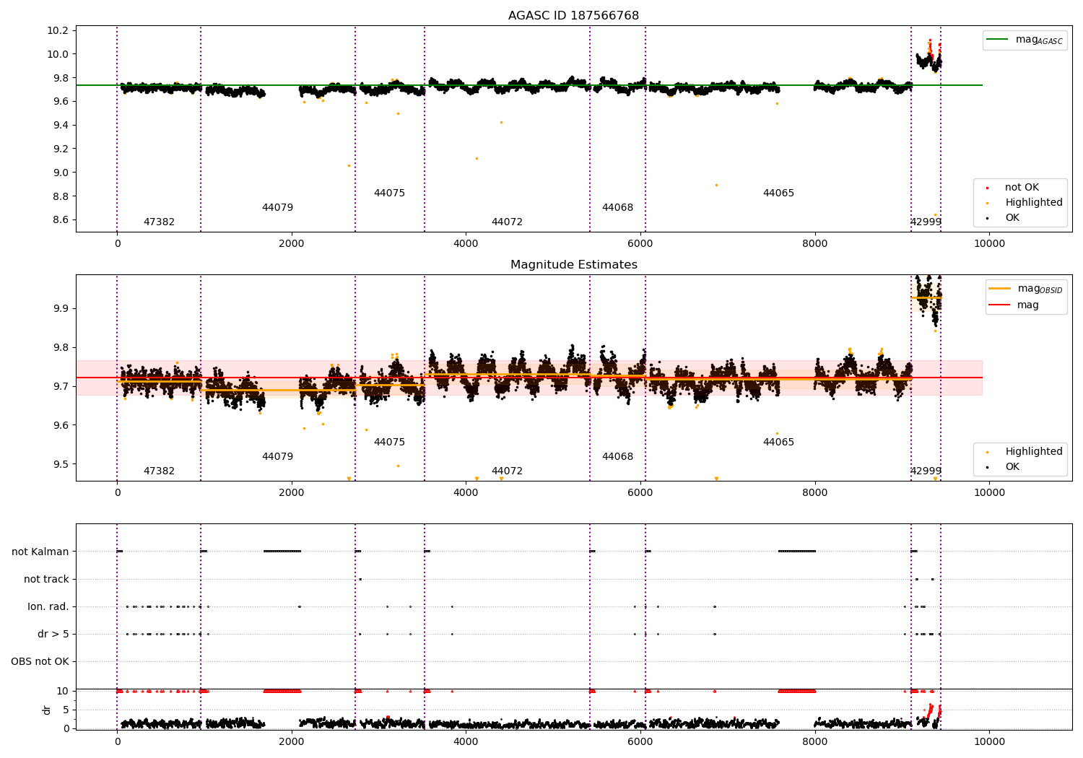Click the orange line sample beside mag OBSID legend entry
The image size is (1083, 758).
click(x=1000, y=289)
